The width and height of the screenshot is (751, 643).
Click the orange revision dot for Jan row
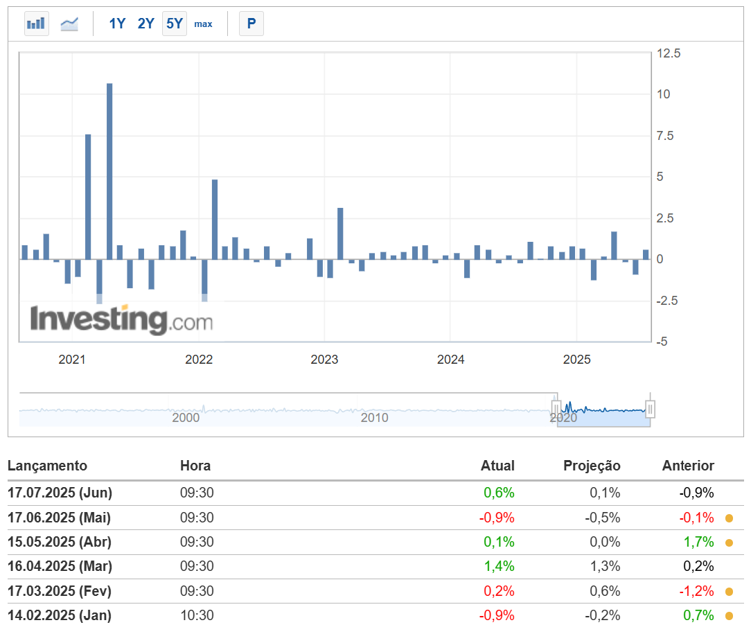(x=729, y=616)
